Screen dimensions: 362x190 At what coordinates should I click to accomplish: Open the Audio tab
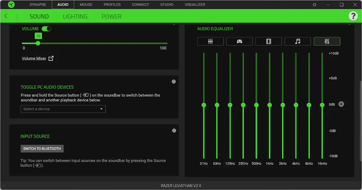click(x=63, y=5)
